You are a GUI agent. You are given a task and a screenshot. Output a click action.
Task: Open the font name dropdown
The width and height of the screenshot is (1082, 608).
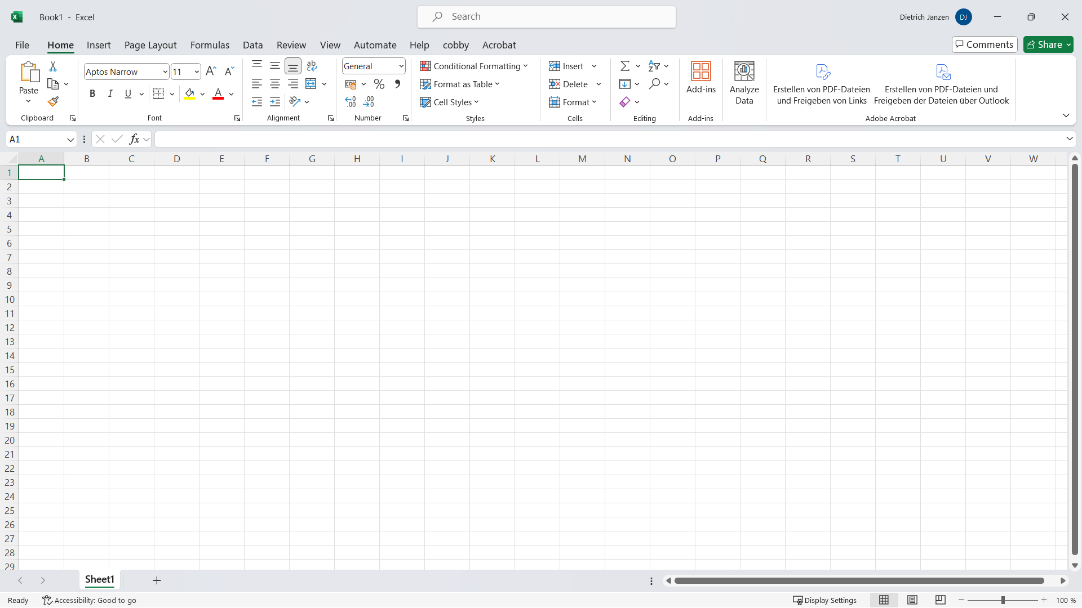[x=165, y=72]
